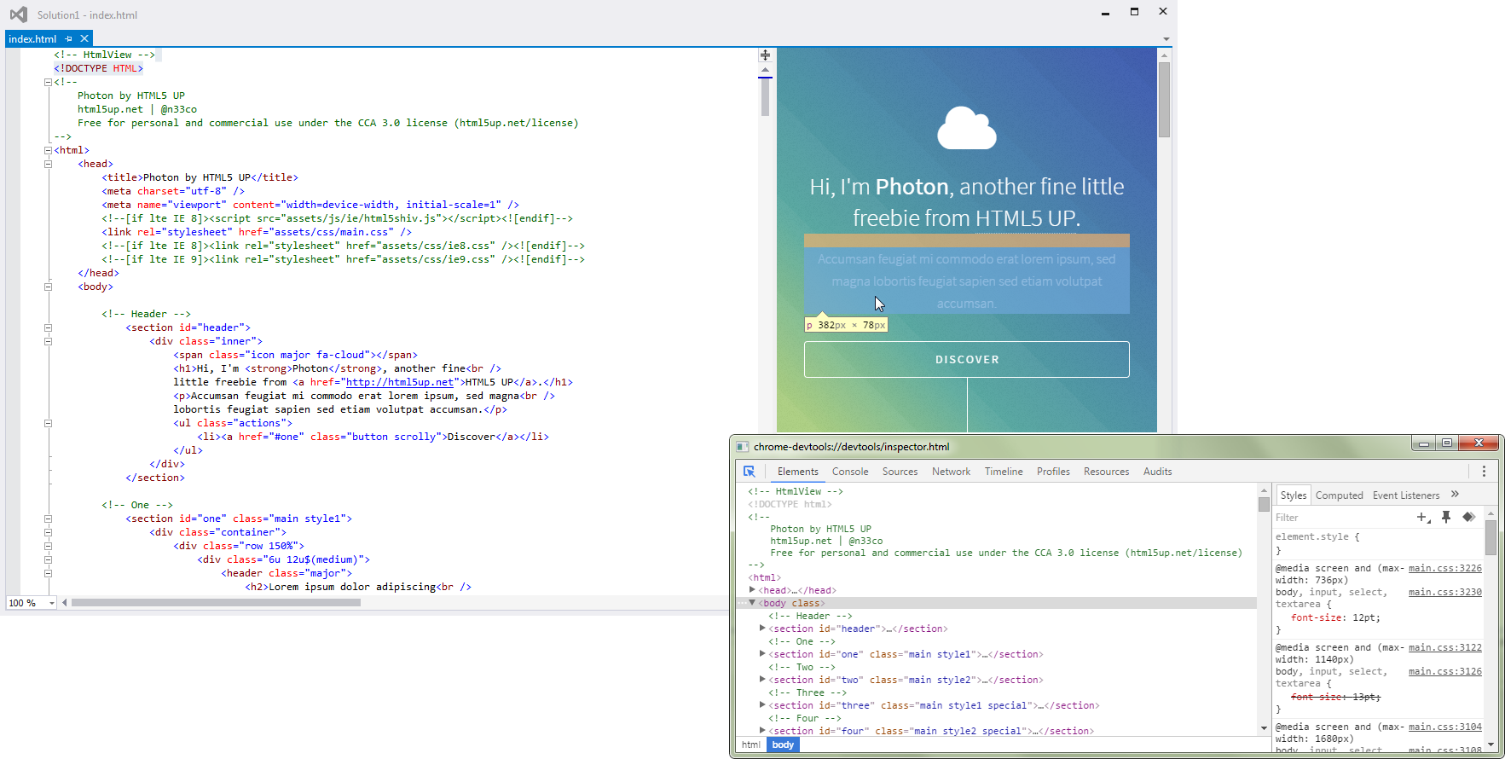
Task: Collapse <body> node in DevTools Elements
Action: (752, 603)
